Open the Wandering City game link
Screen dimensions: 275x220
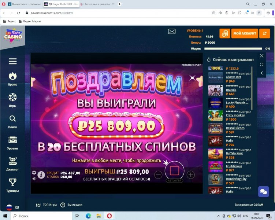(236, 179)
